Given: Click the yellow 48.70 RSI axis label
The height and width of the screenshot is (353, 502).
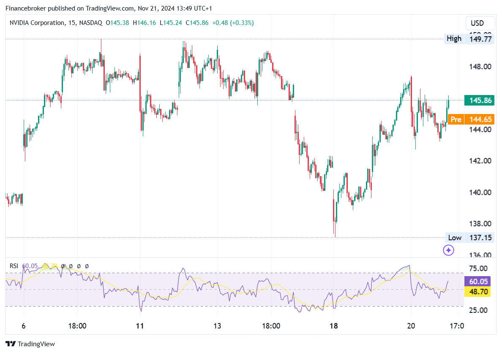Looking at the screenshot, I should (x=478, y=291).
